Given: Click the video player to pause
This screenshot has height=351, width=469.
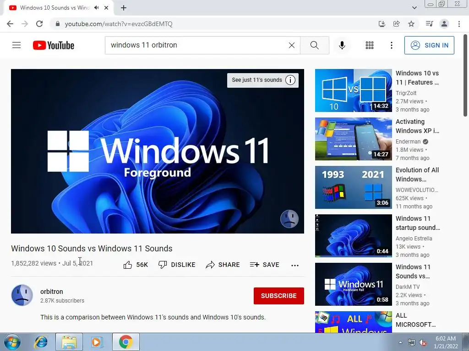Looking at the screenshot, I should click(158, 151).
